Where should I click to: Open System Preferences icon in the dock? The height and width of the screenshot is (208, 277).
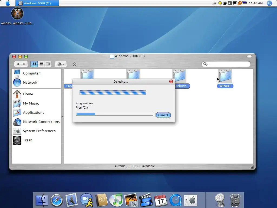pos(190,201)
